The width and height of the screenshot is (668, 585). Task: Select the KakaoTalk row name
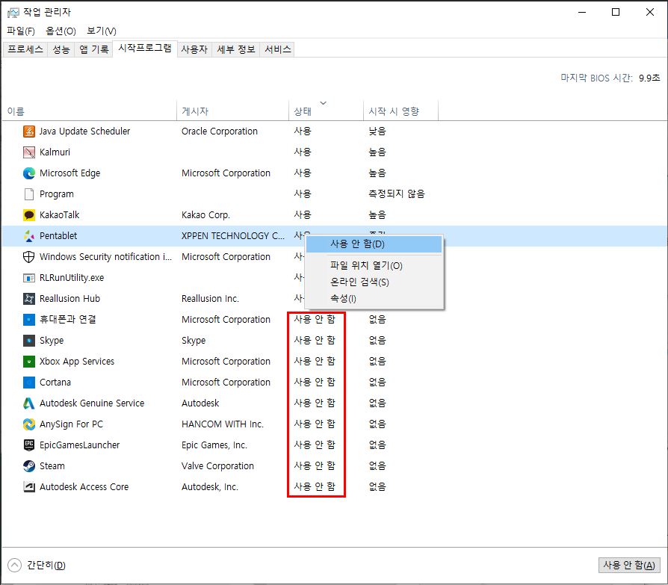[60, 214]
